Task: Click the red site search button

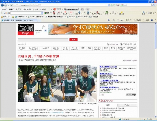Action: (74, 39)
